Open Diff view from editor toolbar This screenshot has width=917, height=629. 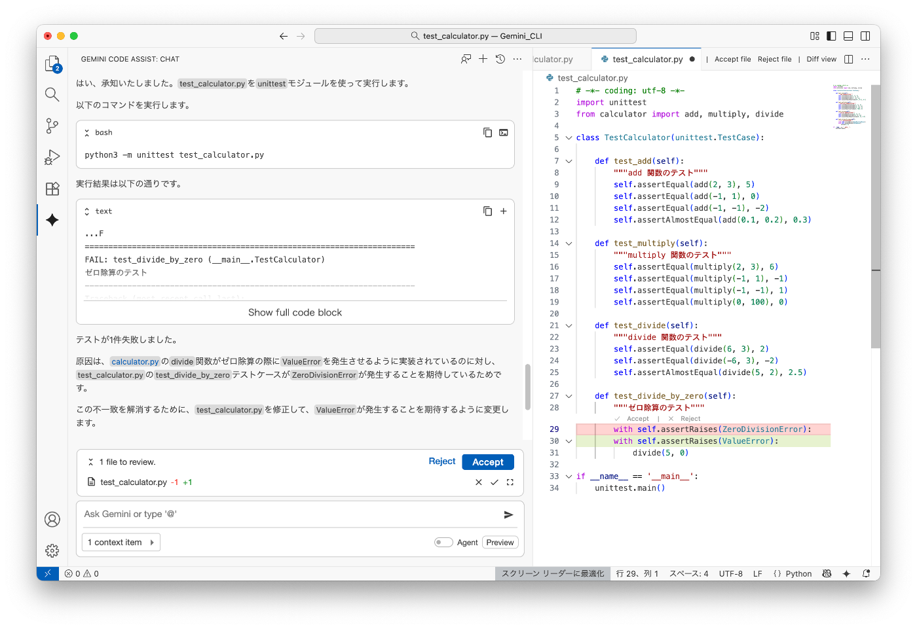click(821, 59)
